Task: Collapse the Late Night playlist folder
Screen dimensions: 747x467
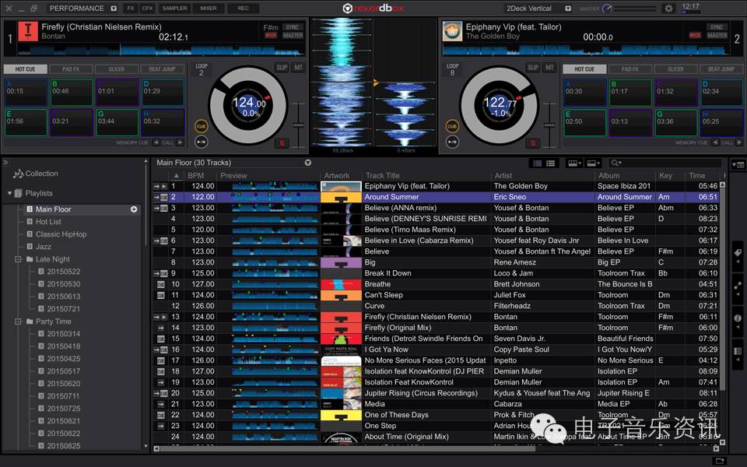Action: coord(18,259)
